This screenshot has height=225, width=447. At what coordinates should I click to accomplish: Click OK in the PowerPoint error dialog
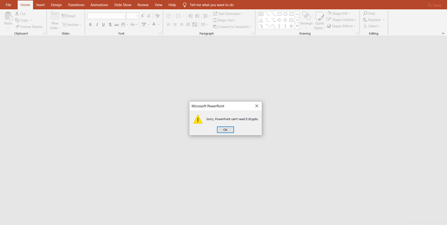(x=225, y=130)
